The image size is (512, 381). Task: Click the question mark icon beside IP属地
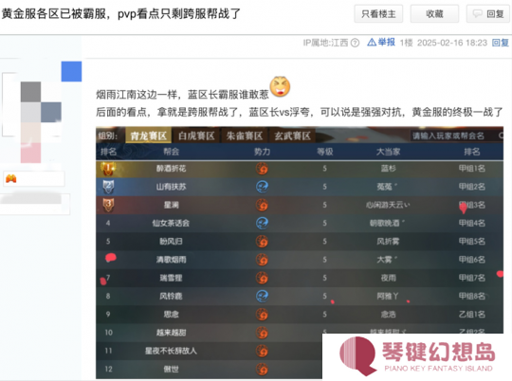pyautogui.click(x=355, y=43)
